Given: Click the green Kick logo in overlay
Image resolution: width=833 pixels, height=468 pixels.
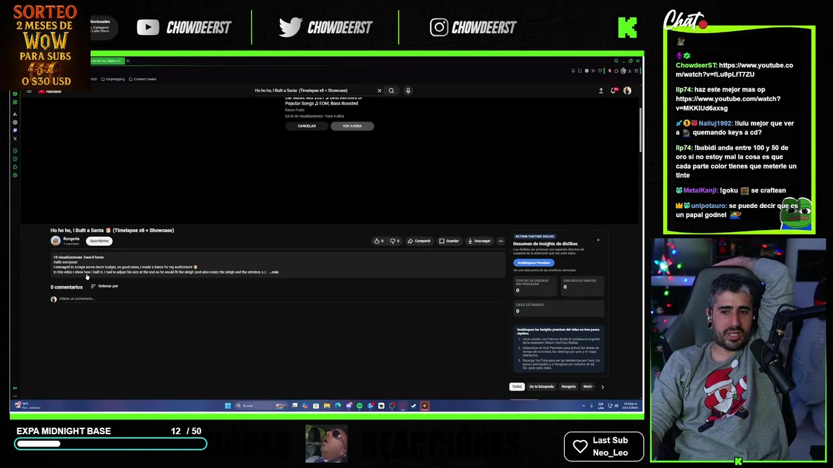Looking at the screenshot, I should (627, 27).
